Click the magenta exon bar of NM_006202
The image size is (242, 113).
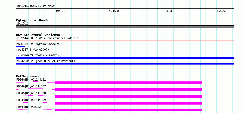(128, 110)
